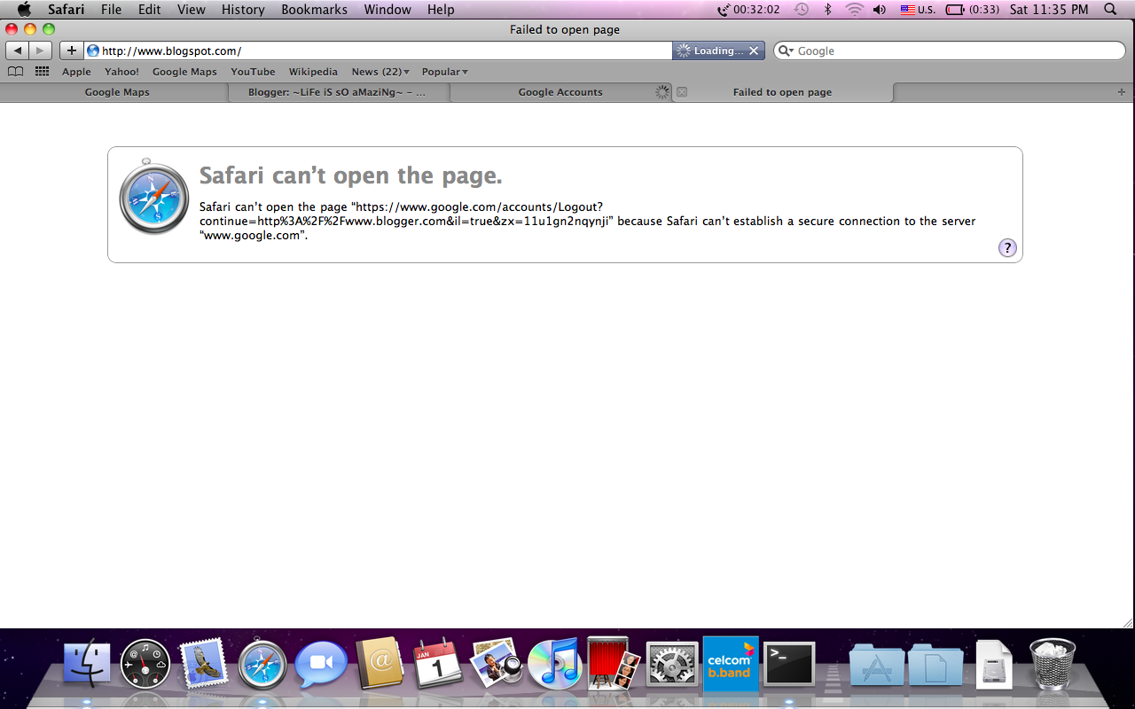This screenshot has height=709, width=1135.
Task: Open the Trash in the Dock
Action: 1053,664
